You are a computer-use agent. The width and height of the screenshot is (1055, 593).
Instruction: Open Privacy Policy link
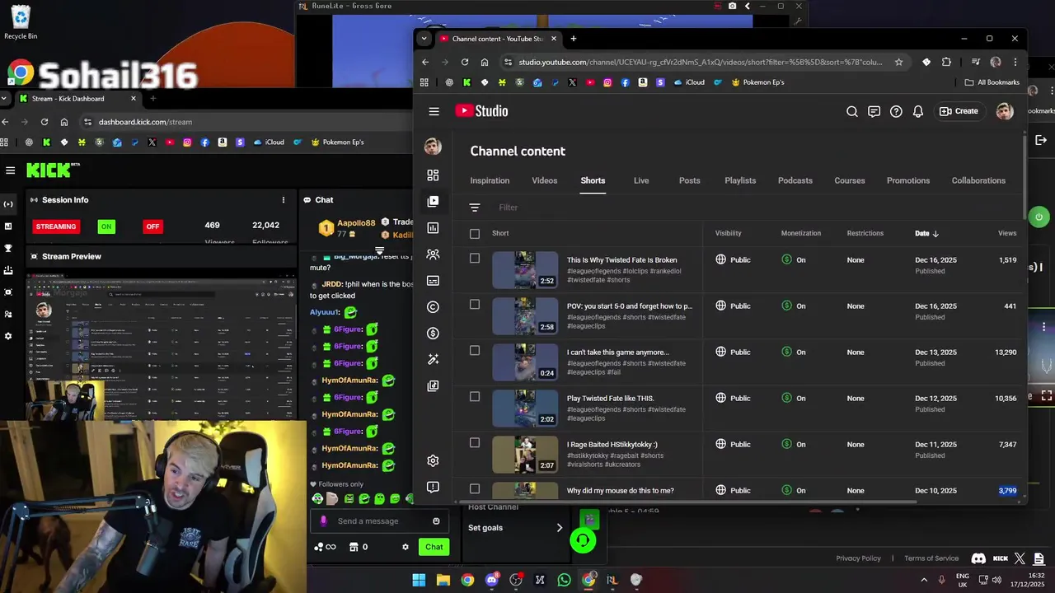click(x=858, y=558)
